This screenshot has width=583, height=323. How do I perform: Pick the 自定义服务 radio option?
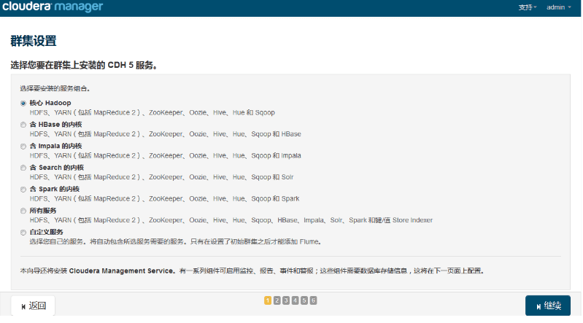[23, 232]
